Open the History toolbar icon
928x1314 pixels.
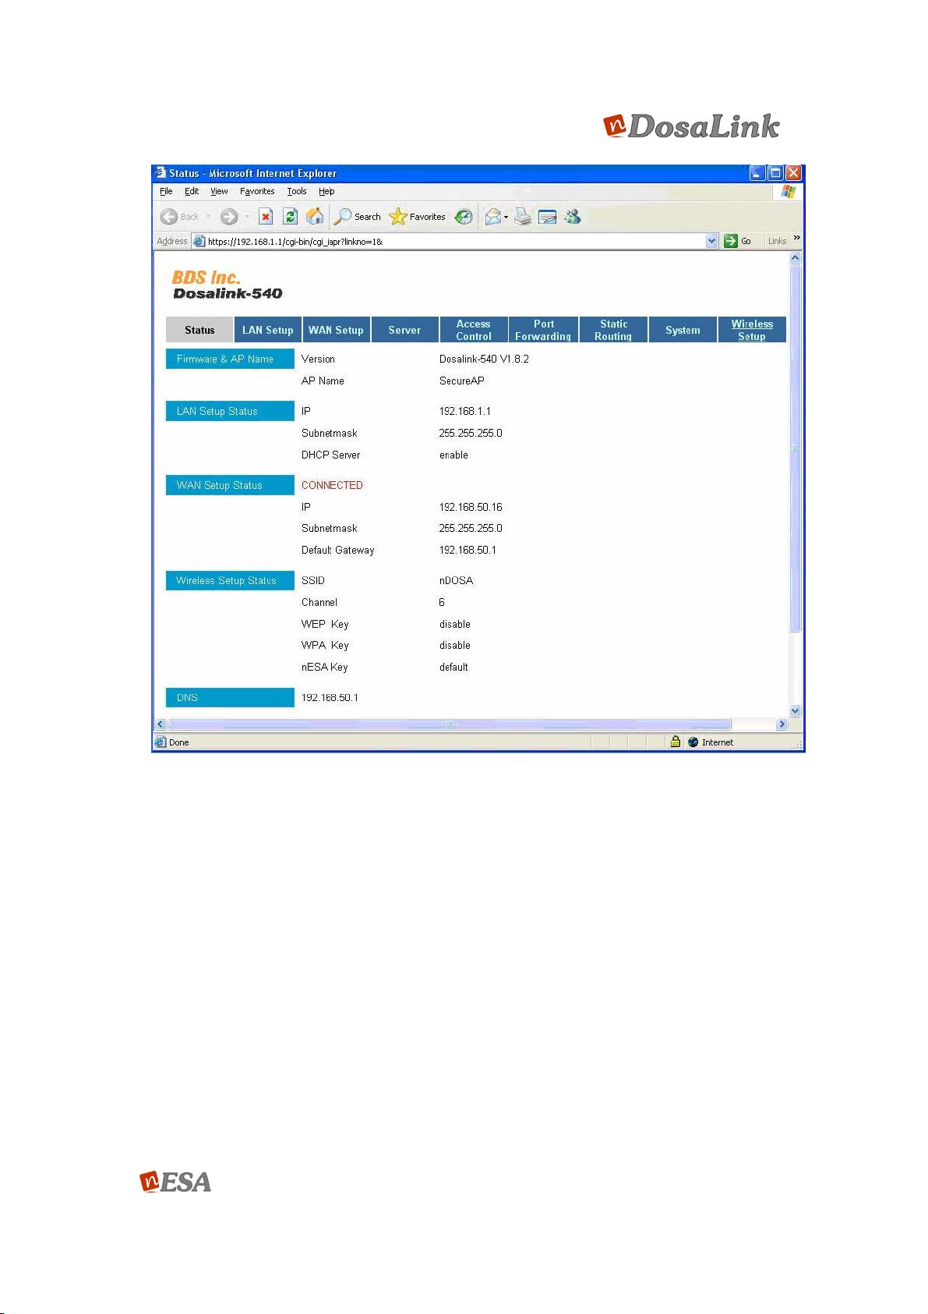point(464,217)
